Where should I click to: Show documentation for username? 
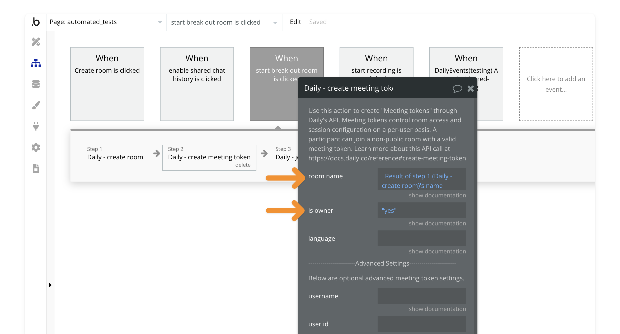tap(437, 309)
